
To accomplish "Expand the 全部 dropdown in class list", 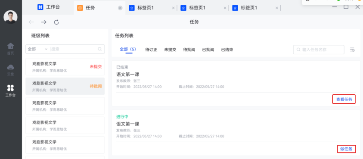I will 37,49.
